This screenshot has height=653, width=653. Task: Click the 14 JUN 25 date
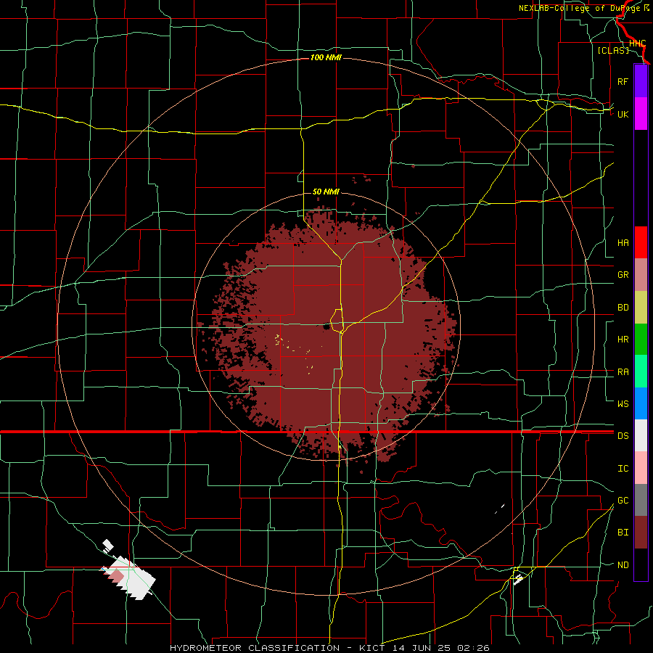(420, 648)
